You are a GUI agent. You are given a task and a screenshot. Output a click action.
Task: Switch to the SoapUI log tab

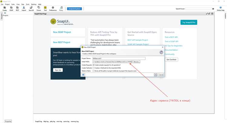(38, 121)
